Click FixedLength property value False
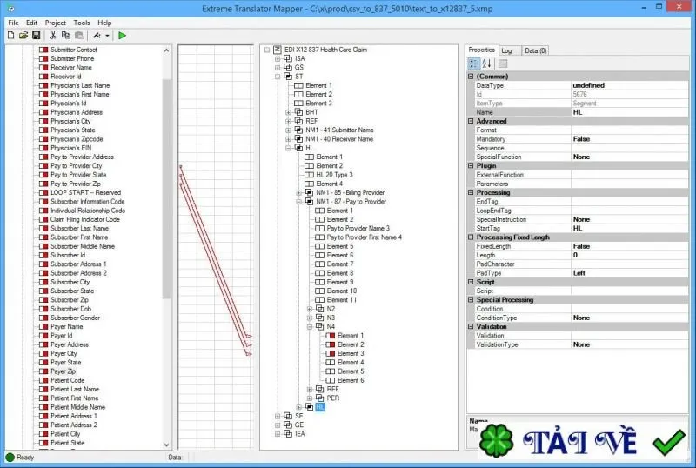 [629, 246]
